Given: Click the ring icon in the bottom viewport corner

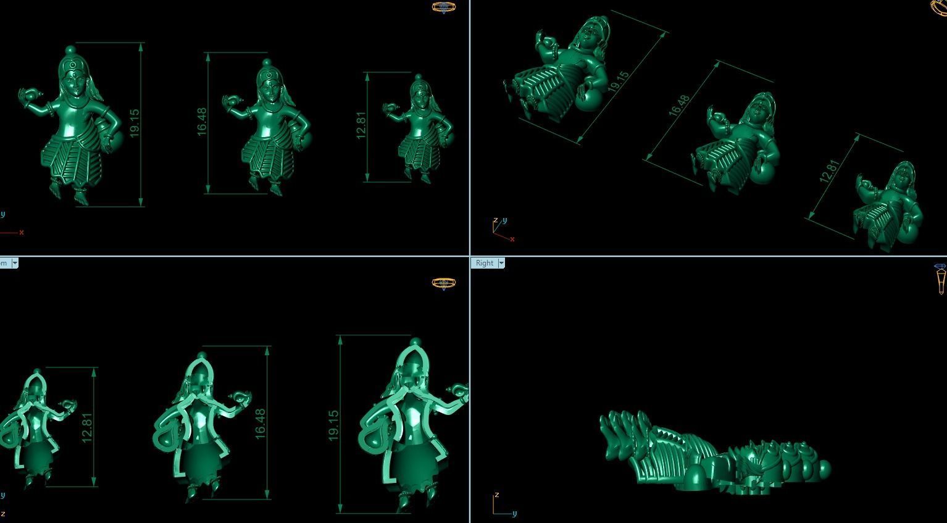Looking at the screenshot, I should pos(443,283).
